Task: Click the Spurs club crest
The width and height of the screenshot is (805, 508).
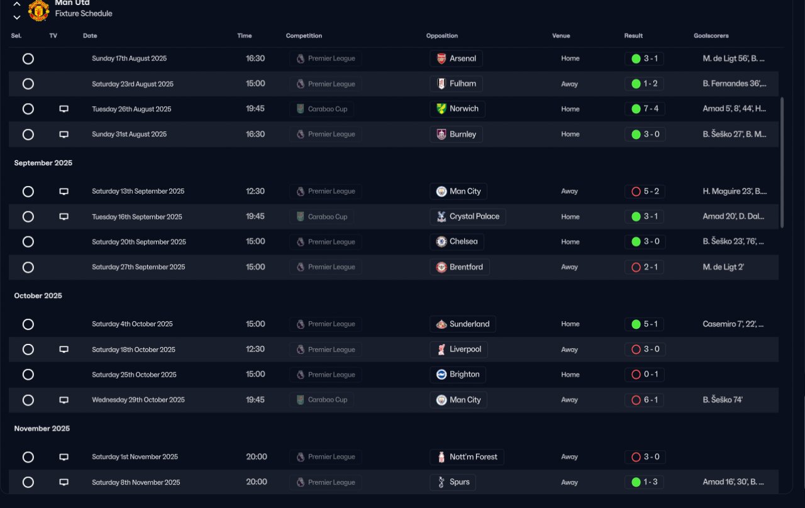Action: click(x=441, y=482)
